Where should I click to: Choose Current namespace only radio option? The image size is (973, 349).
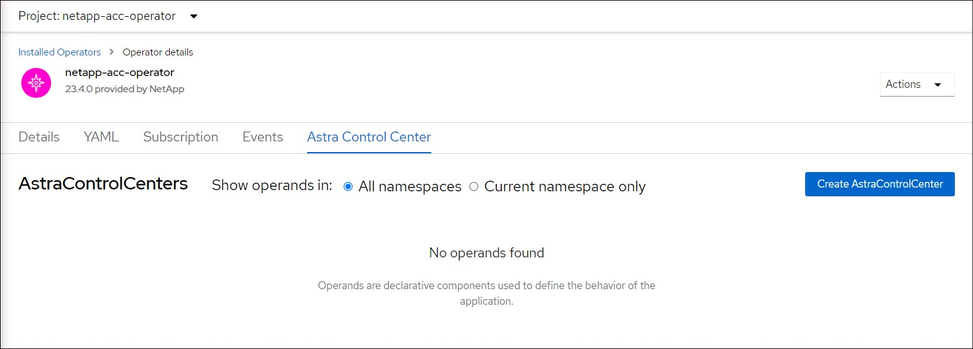pos(474,186)
